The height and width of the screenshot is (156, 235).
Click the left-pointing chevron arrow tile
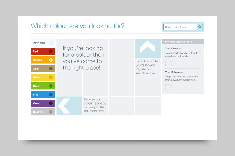69,106
